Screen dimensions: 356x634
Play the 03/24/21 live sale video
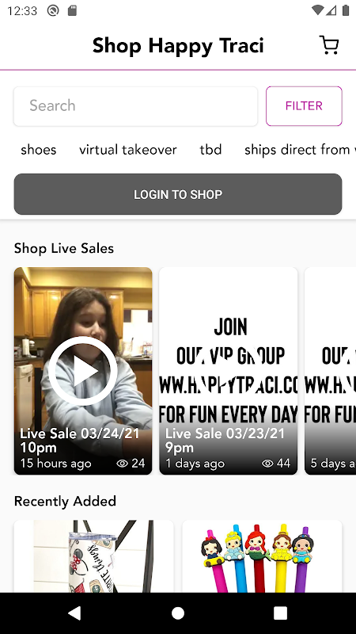[83, 371]
